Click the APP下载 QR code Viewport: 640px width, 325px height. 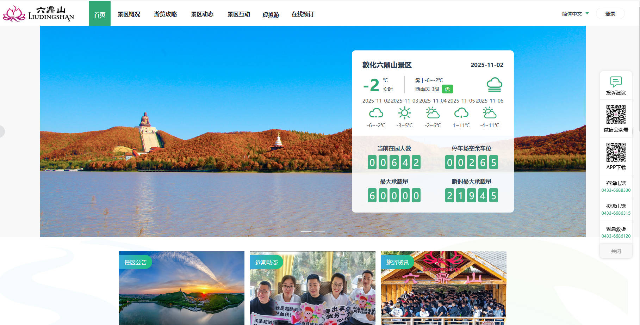616,152
